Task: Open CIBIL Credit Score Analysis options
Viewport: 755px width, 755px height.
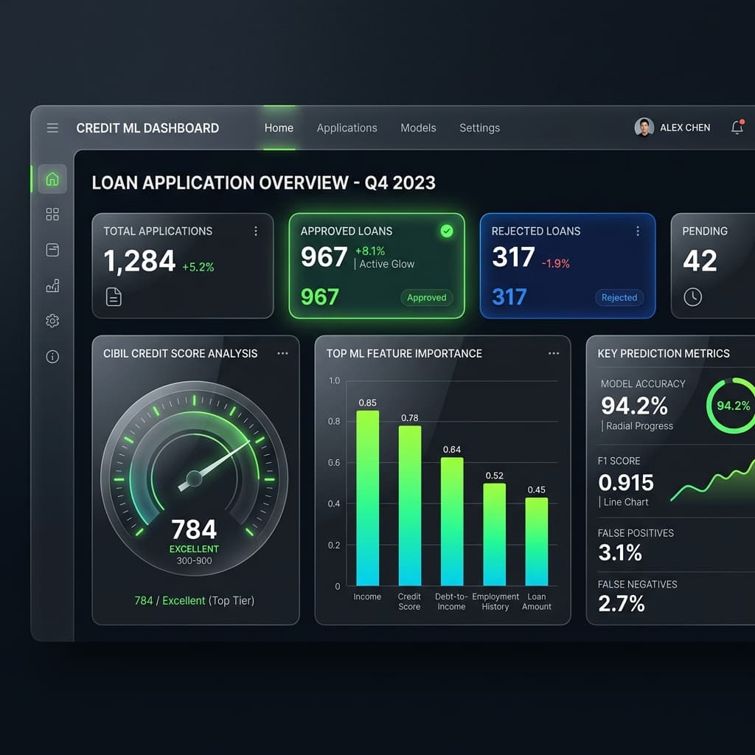Action: (282, 353)
